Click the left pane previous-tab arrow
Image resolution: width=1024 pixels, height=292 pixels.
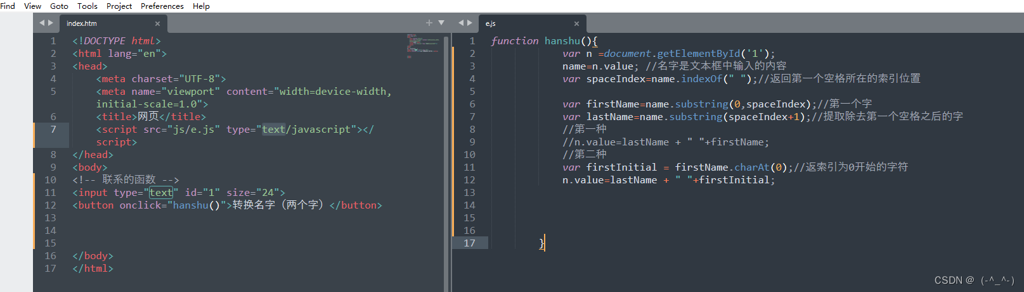[x=42, y=23]
